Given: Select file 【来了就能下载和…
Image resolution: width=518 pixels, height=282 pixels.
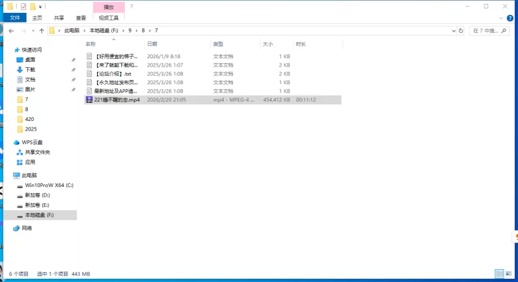Looking at the screenshot, I should pyautogui.click(x=213, y=65).
